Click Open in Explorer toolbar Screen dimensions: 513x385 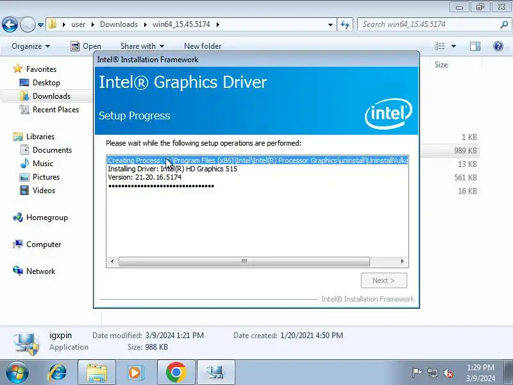point(86,46)
